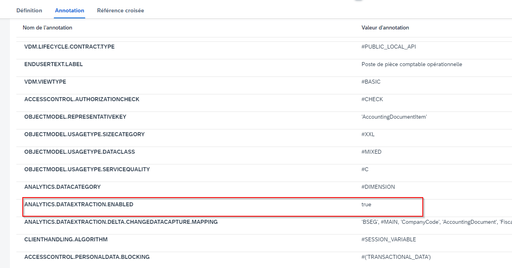The image size is (512, 268).
Task: Click the VDM.VIEWTYPE annotation name
Action: point(45,82)
